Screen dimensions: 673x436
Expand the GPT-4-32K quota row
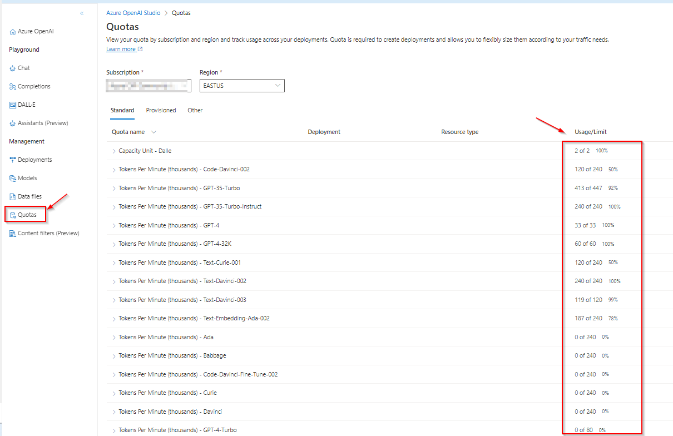click(x=114, y=244)
